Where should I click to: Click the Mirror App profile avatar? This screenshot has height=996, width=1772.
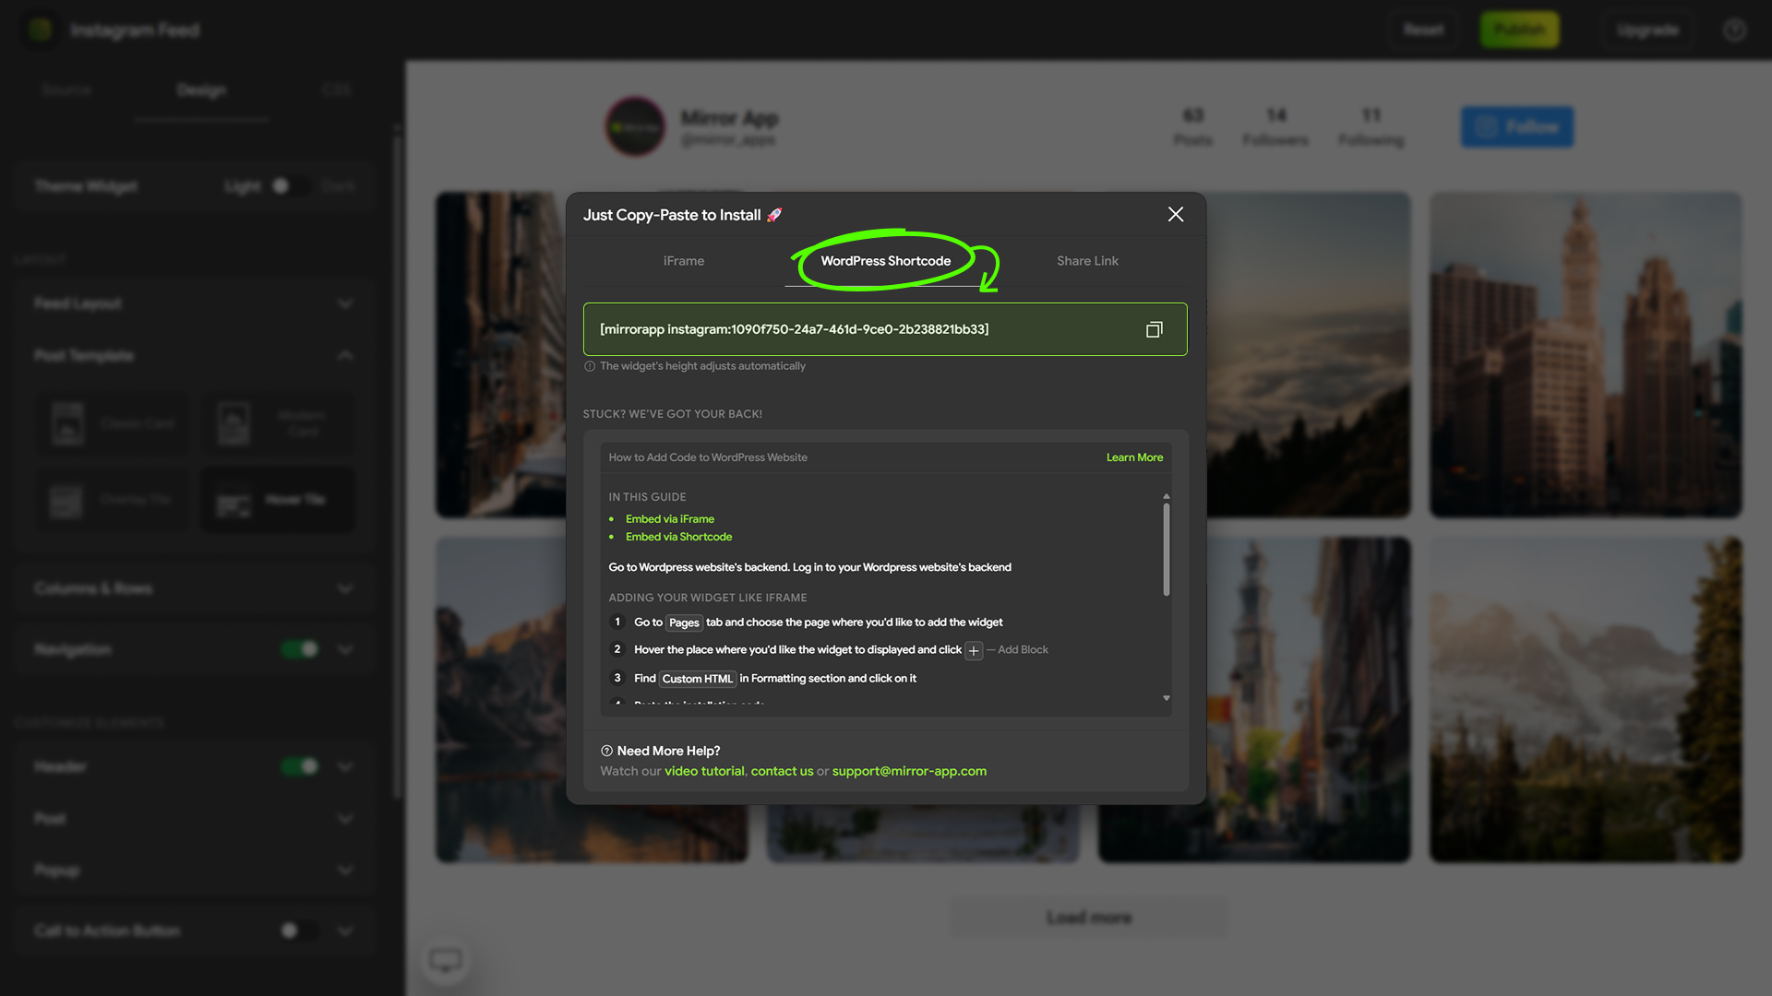tap(635, 127)
